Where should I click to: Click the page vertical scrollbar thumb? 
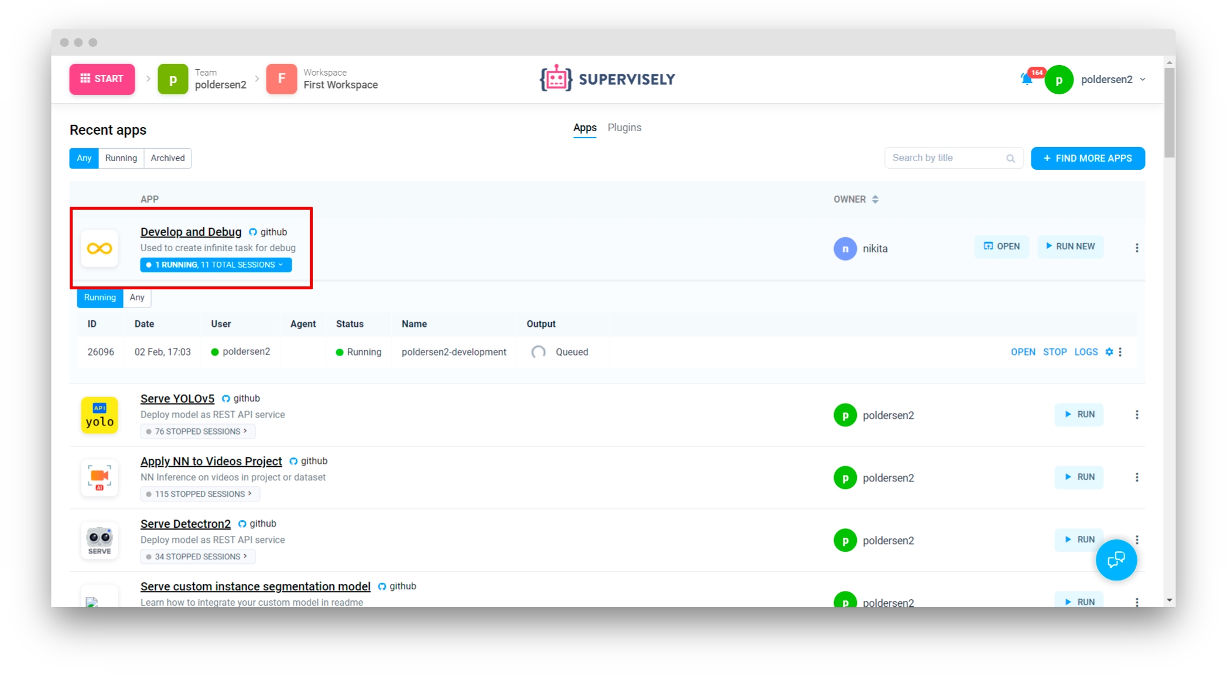coord(1169,112)
